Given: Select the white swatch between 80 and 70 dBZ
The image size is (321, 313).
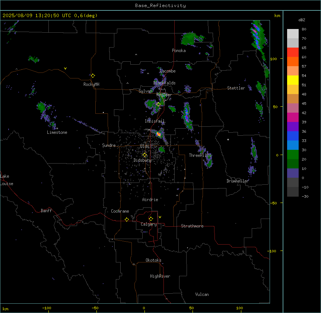Looking at the screenshot, I should coord(293,34).
